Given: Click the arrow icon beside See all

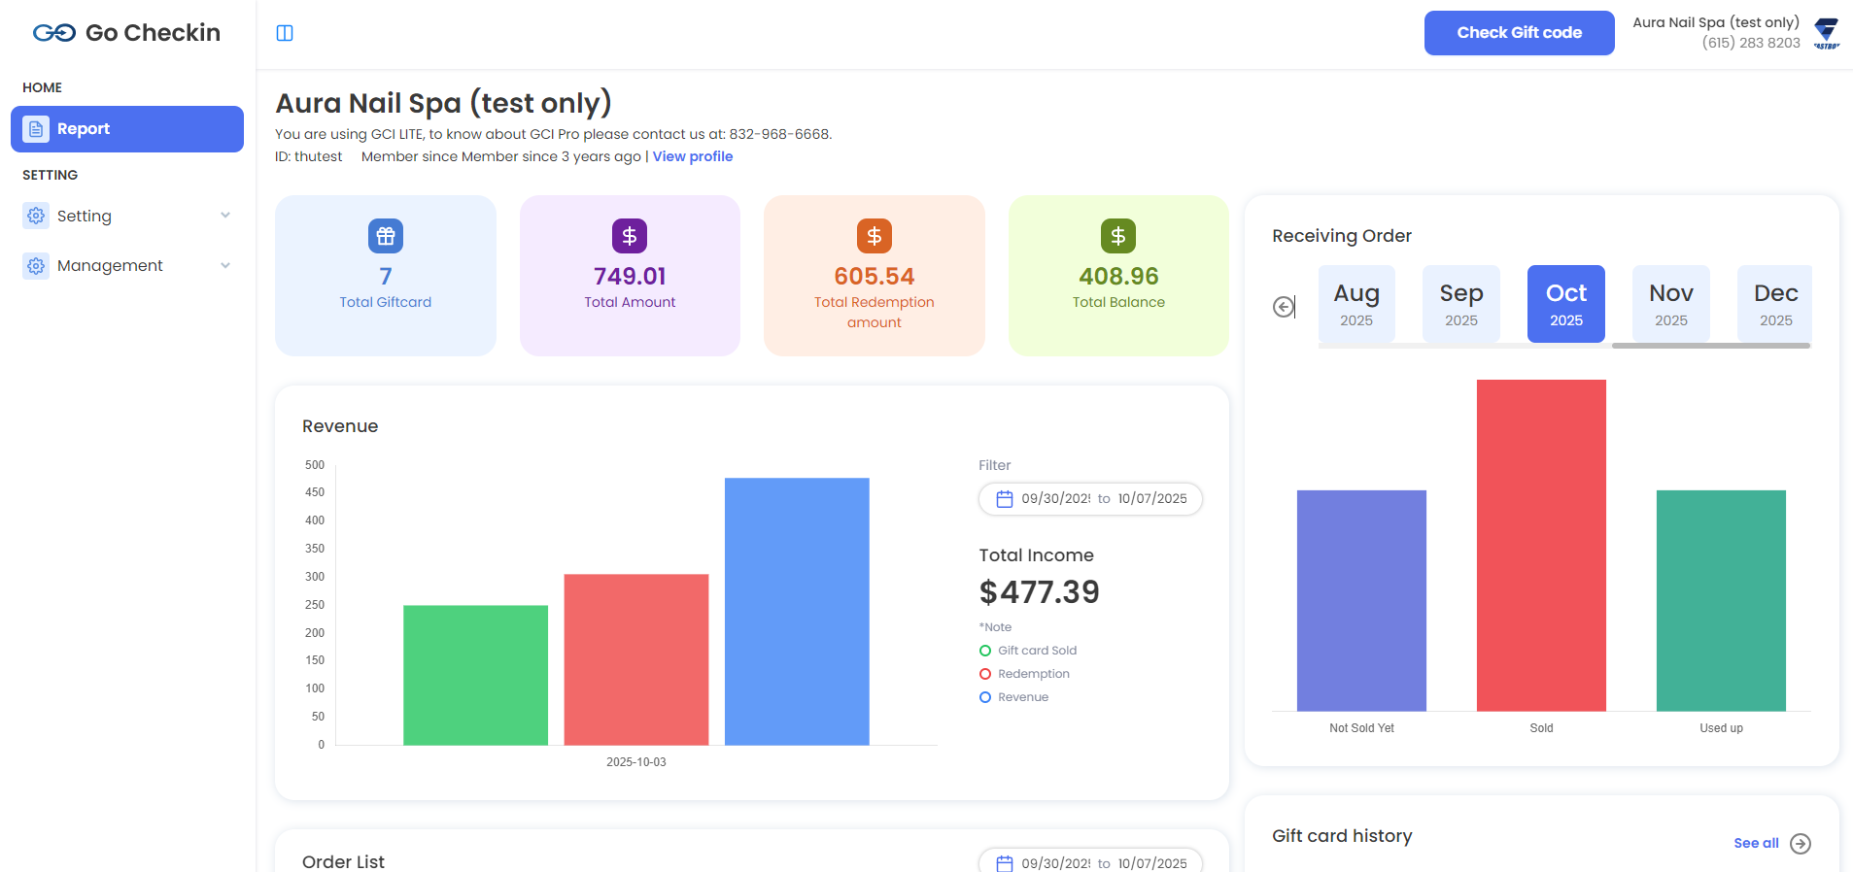Looking at the screenshot, I should point(1801,843).
